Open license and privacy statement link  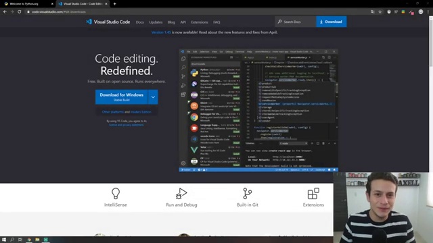(x=127, y=125)
